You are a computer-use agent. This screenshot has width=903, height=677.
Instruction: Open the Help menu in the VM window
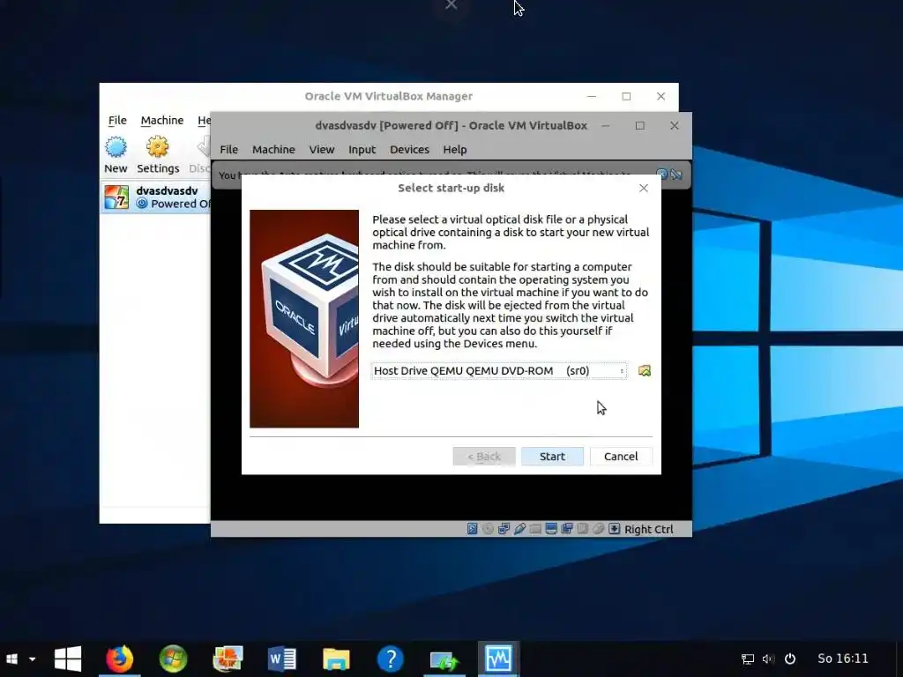pyautogui.click(x=455, y=150)
